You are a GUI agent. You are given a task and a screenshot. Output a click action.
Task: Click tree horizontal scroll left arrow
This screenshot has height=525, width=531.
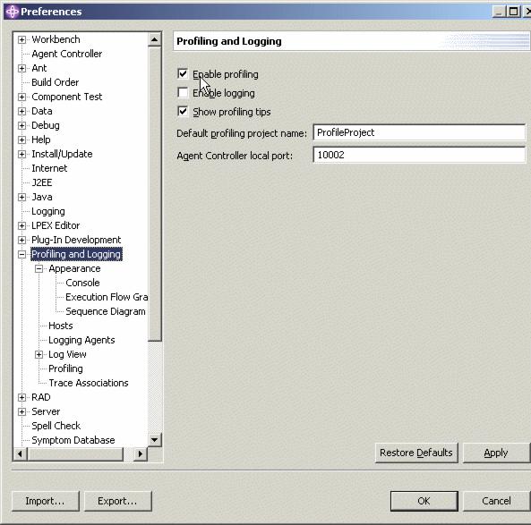20,454
